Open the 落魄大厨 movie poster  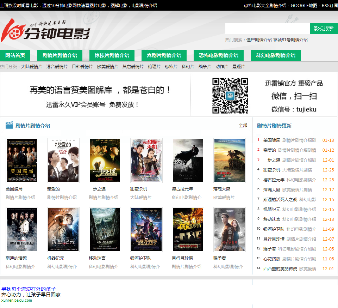click(230, 161)
